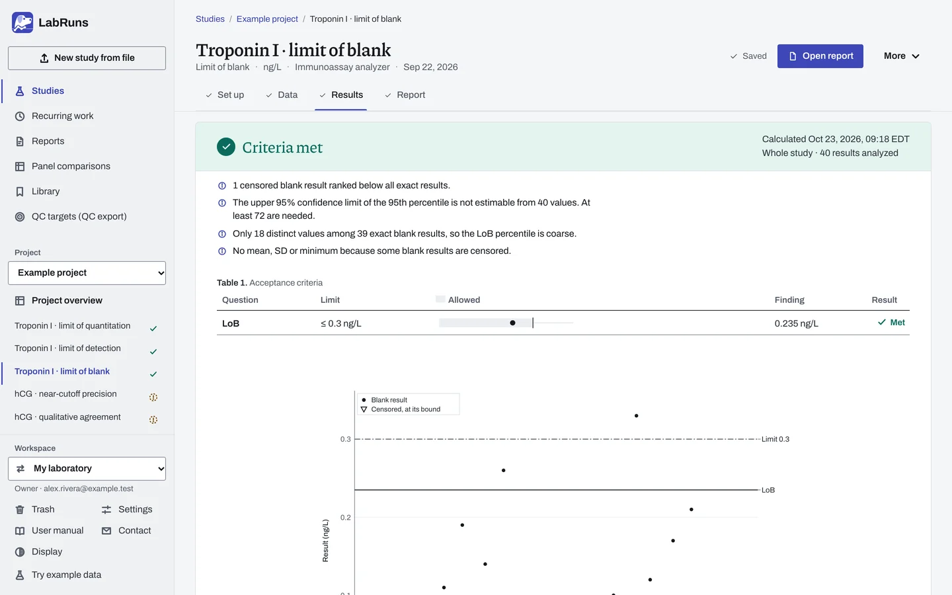Click the Censored, at its bound legend entry
Viewport: 952px width, 595px height.
401,409
